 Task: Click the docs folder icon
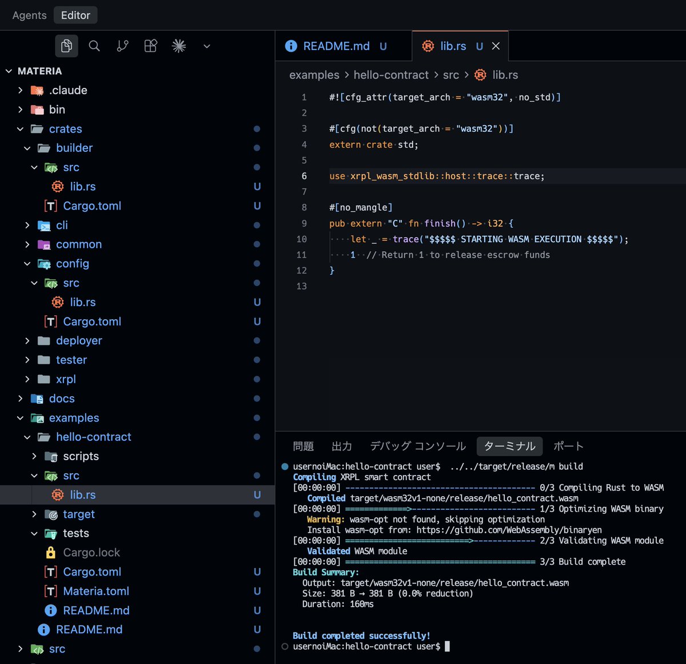pyautogui.click(x=37, y=399)
